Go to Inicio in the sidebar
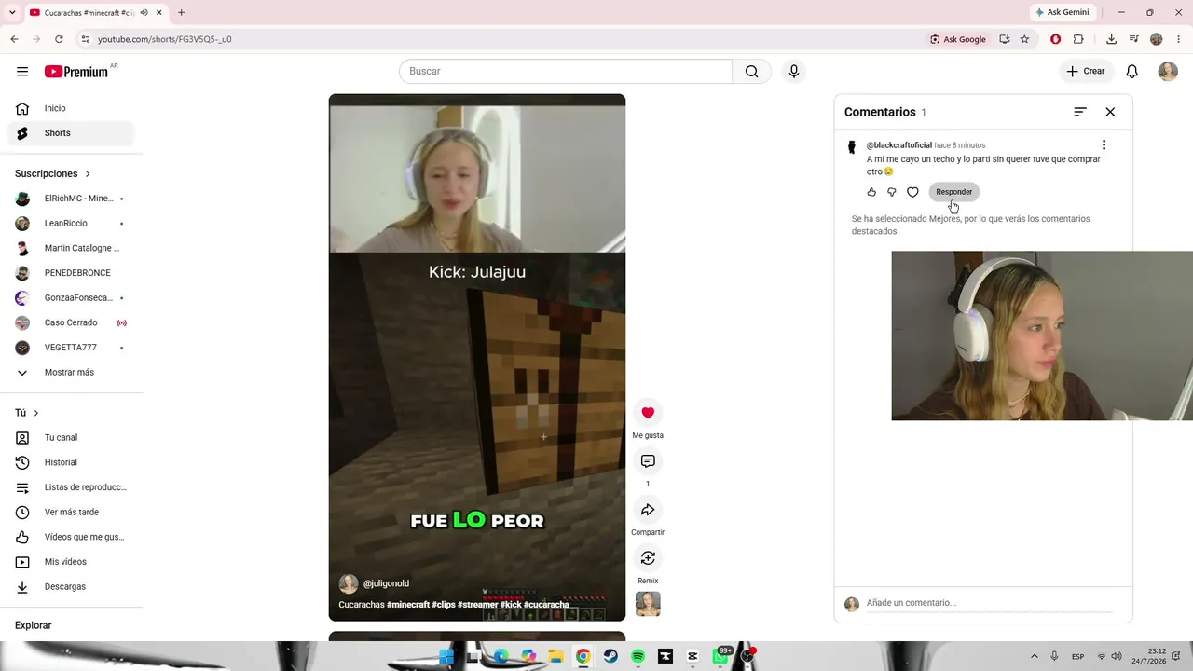 pos(73,108)
